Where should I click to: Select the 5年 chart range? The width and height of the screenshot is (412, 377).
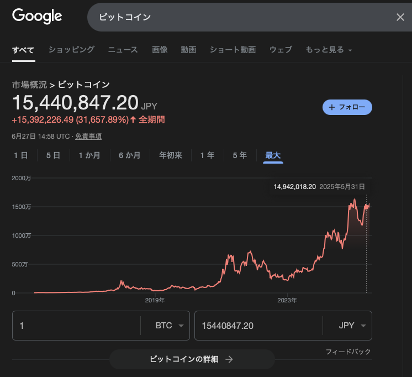tap(240, 155)
